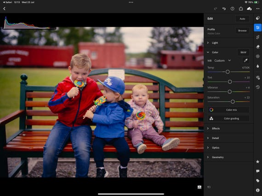Tap the Adobe Color profile name
The height and width of the screenshot is (196, 262).
pos(214,34)
